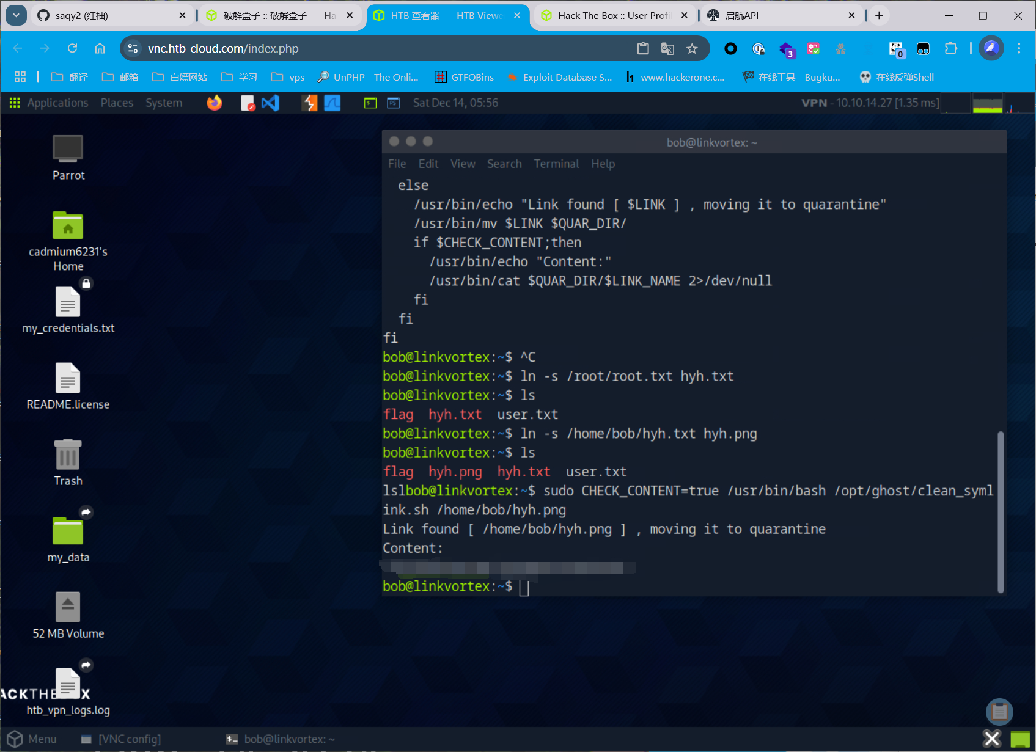Open the terminal View menu
Screen dimensions: 1036x752
[463, 164]
